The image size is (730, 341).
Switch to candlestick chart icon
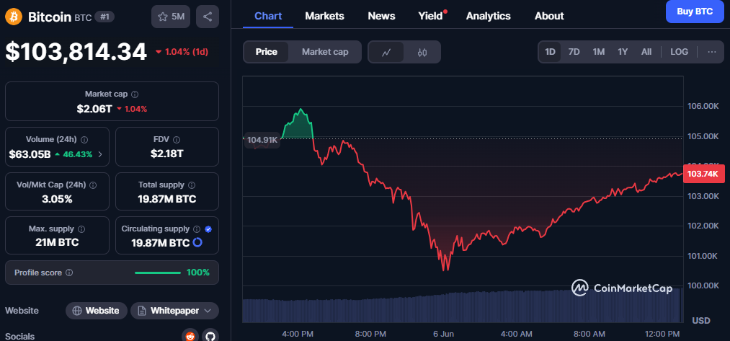(x=422, y=52)
